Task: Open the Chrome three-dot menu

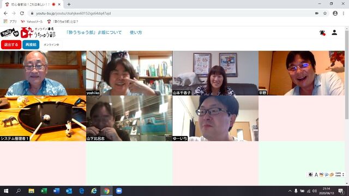Action: click(344, 13)
